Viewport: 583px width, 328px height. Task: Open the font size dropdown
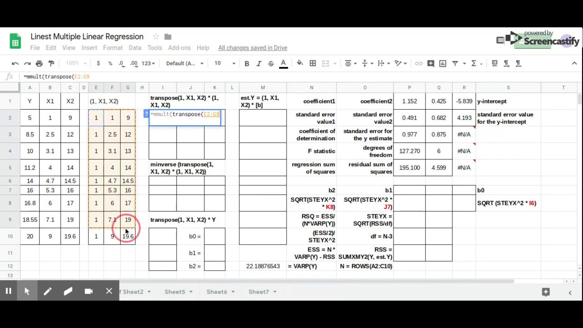point(225,63)
